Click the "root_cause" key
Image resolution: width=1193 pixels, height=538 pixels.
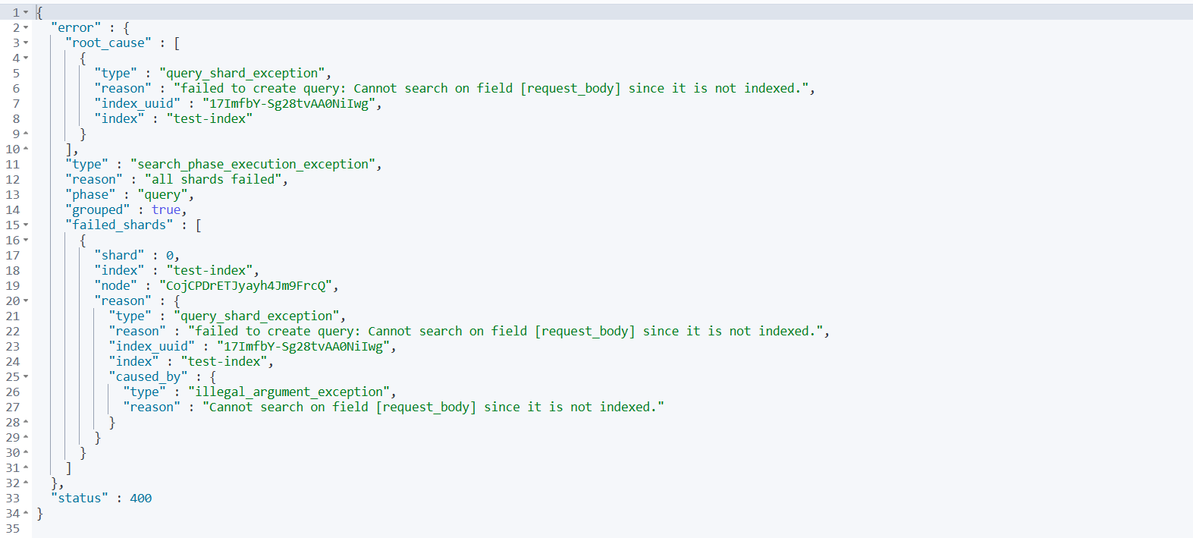108,43
